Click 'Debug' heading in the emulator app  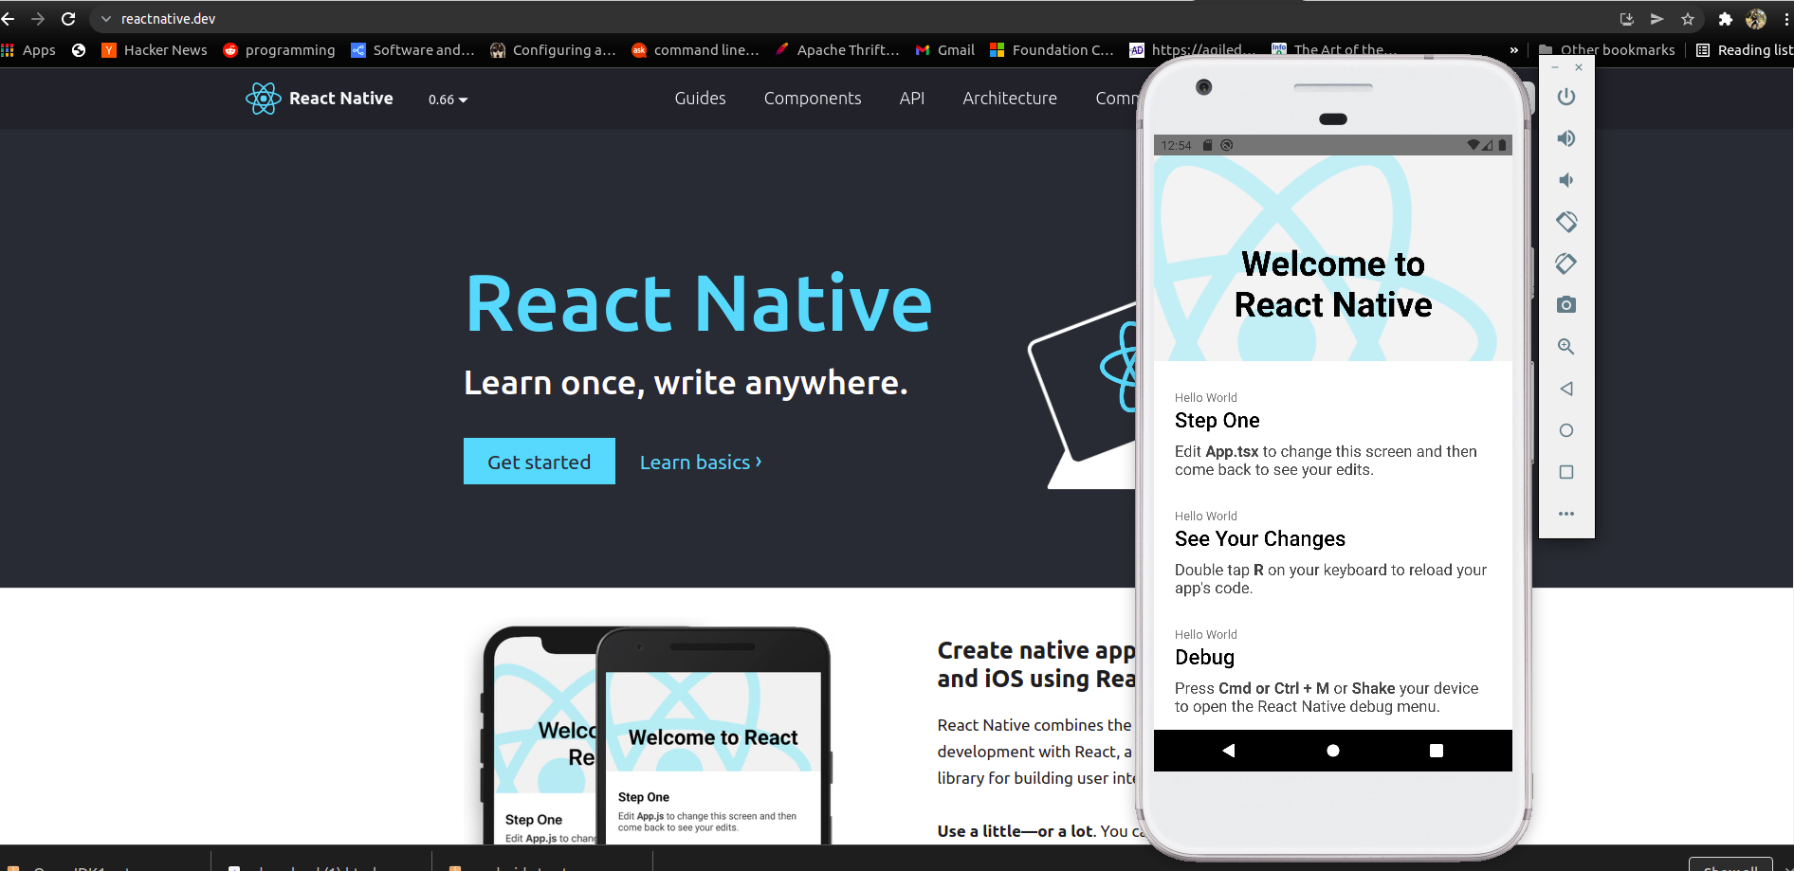(1204, 658)
